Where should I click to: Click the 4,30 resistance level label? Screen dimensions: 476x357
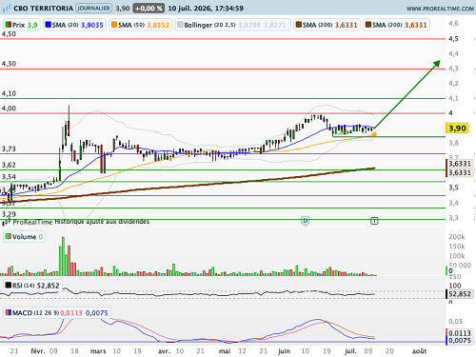pos(9,64)
